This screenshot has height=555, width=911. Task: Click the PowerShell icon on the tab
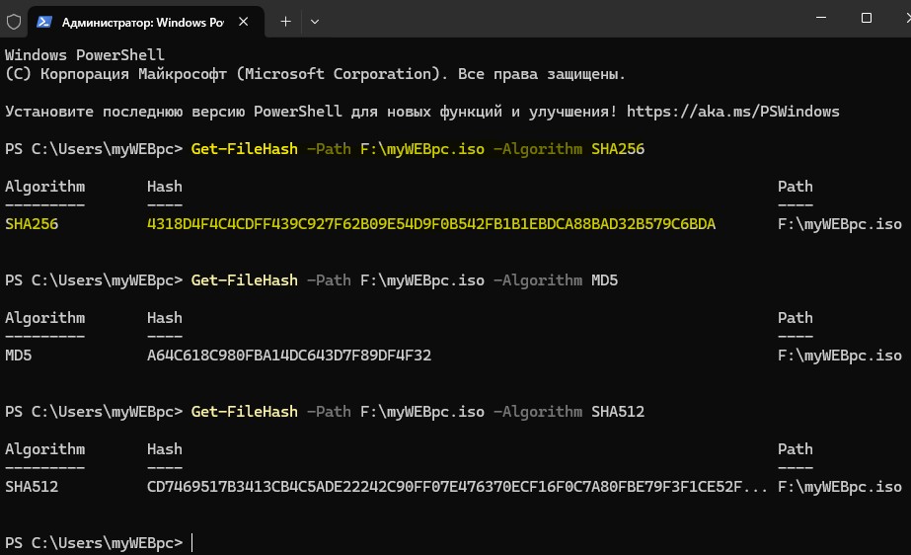click(x=44, y=22)
